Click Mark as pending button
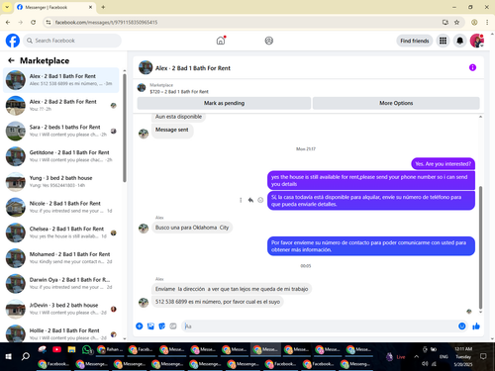The image size is (495, 371). pos(224,103)
